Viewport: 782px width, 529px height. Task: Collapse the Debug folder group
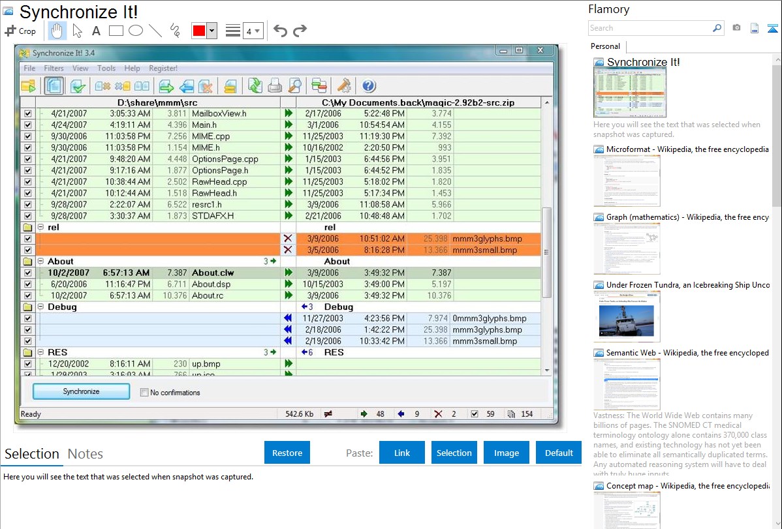click(x=41, y=307)
